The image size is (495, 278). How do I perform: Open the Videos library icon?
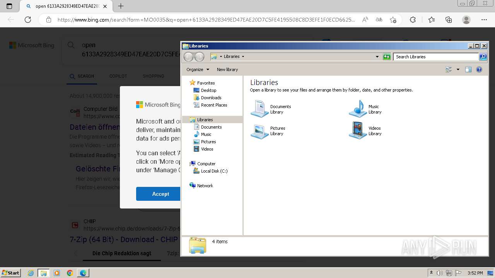(x=358, y=131)
